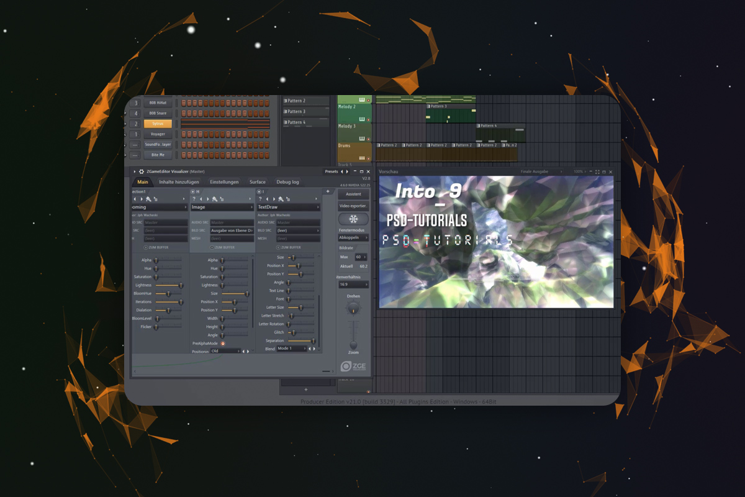Open the Abkoppeln Fenstermodus dropdown
Viewport: 745px width, 497px height.
tap(353, 237)
